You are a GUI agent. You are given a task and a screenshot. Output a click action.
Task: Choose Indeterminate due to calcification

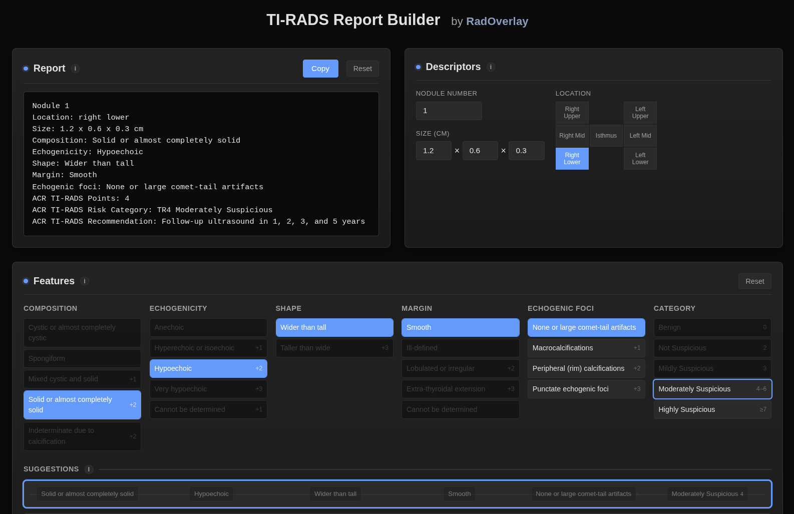[x=82, y=436]
